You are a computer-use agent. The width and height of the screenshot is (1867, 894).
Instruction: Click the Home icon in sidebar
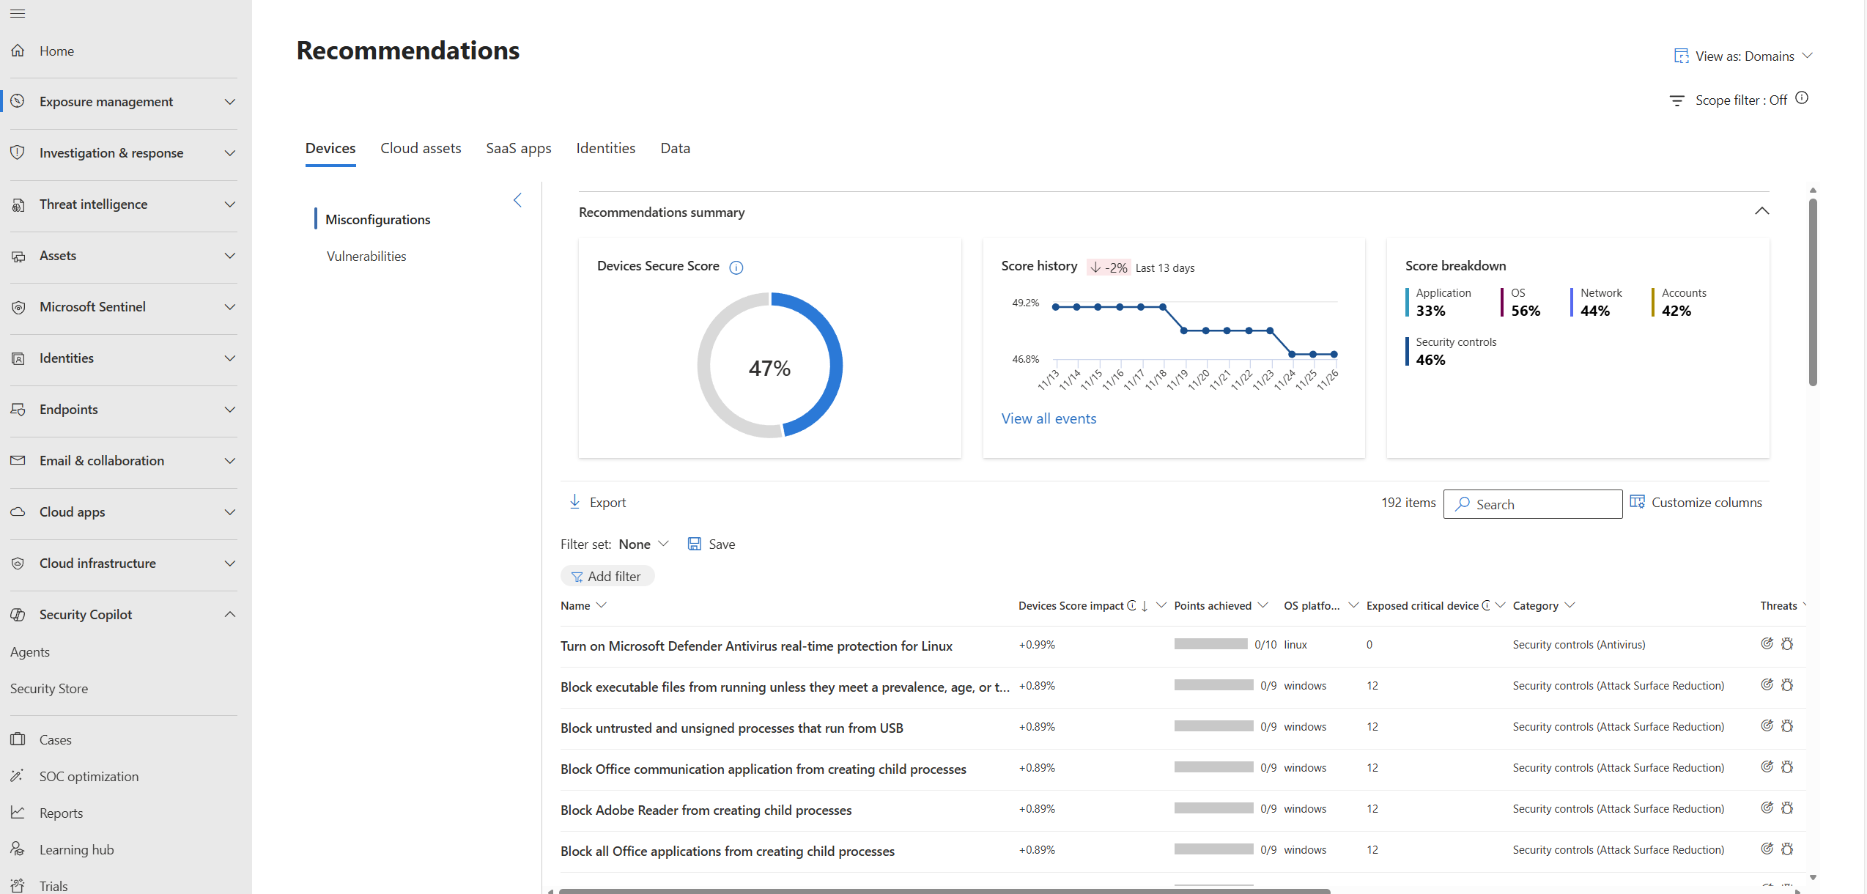[x=18, y=51]
